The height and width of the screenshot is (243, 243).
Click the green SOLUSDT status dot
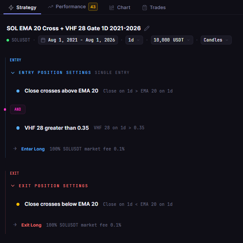pyautogui.click(x=8, y=40)
